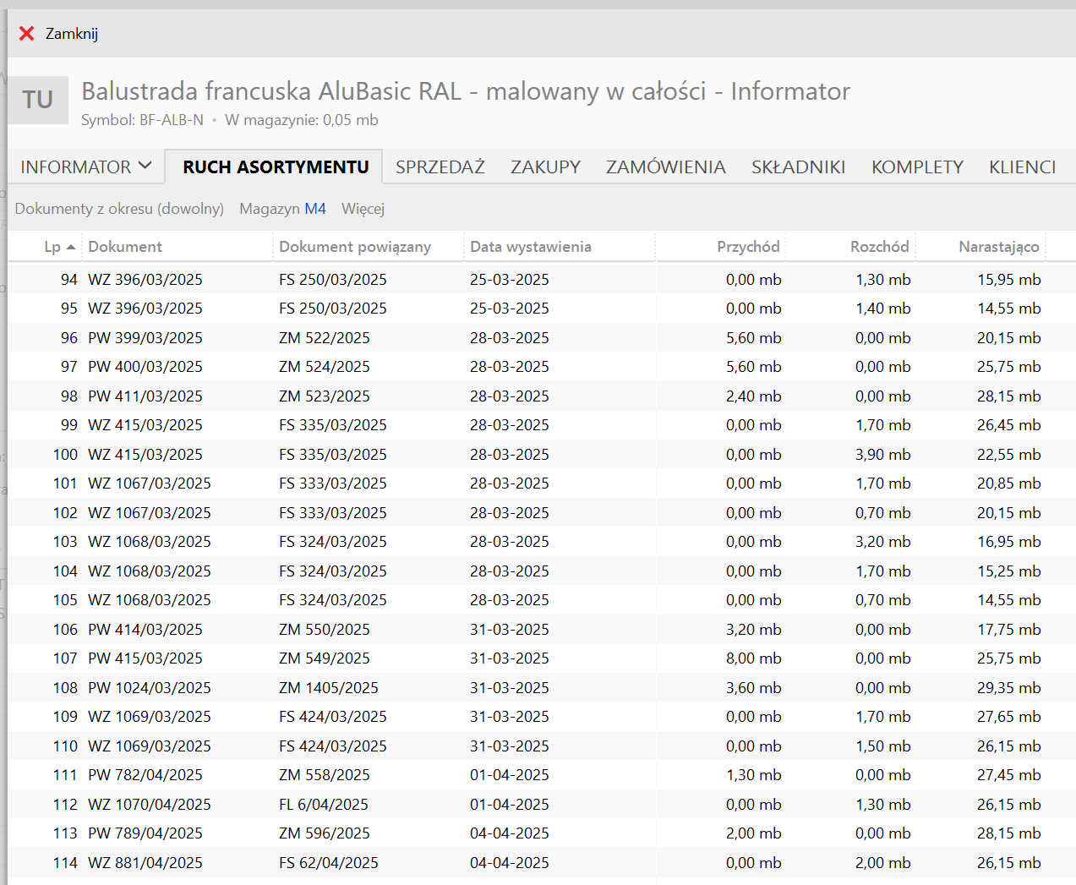Select the RUCH ASORTYMENTU tab
1076x885 pixels.
(276, 167)
